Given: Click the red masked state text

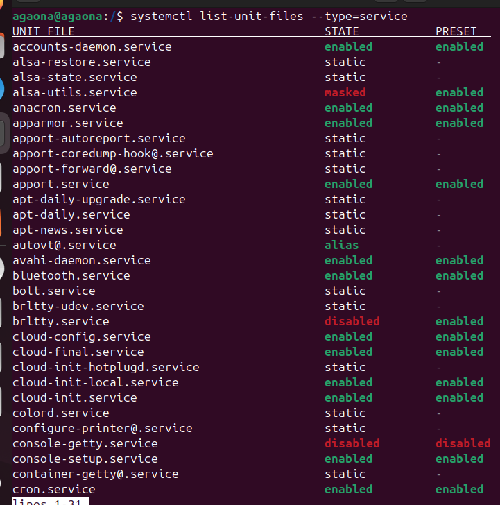Looking at the screenshot, I should [345, 92].
